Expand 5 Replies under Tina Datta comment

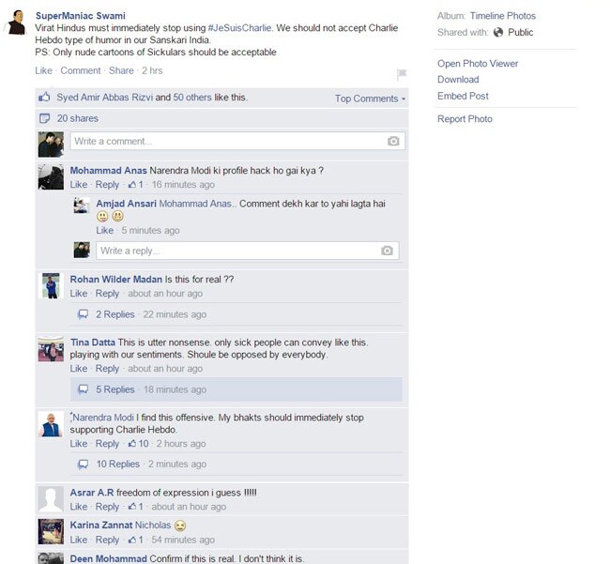click(x=115, y=389)
